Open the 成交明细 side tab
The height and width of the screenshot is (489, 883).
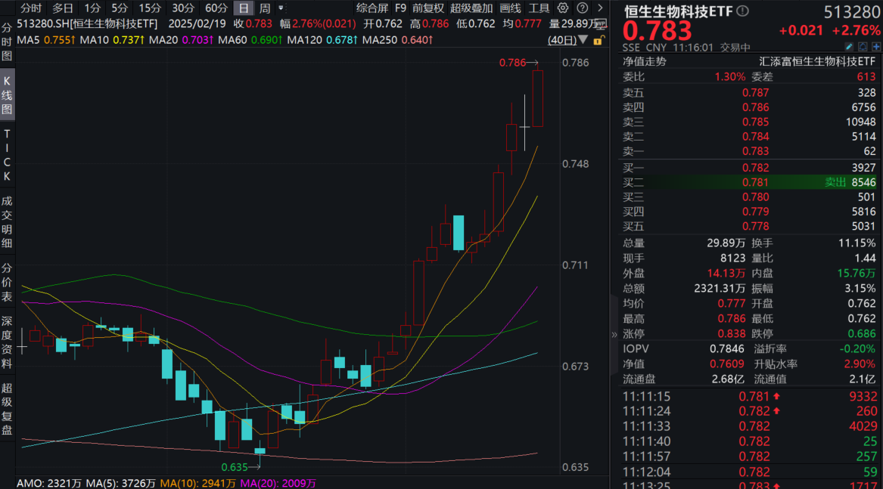[x=8, y=221]
